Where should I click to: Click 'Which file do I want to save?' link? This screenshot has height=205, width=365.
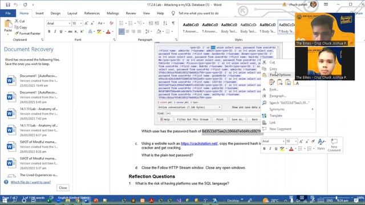(30, 182)
